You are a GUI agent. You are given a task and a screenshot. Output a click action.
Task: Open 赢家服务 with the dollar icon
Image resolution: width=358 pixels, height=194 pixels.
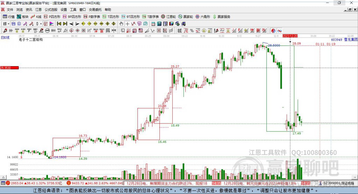(221, 17)
